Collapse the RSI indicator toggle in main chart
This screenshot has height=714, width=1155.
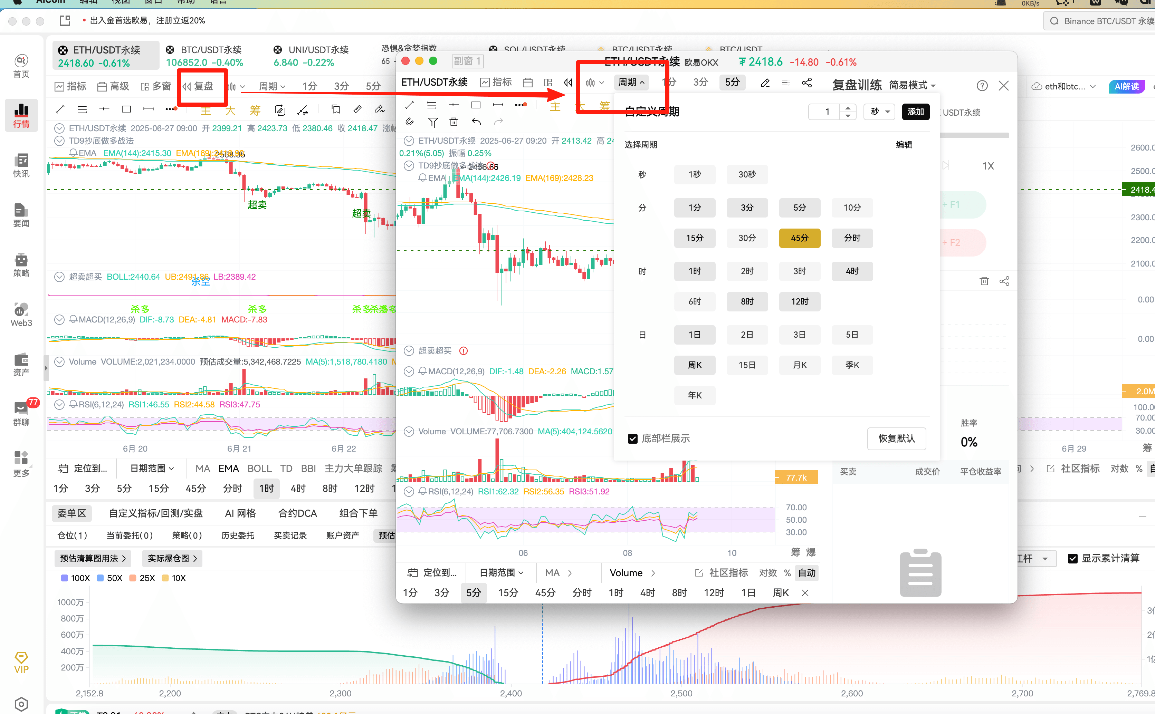59,405
